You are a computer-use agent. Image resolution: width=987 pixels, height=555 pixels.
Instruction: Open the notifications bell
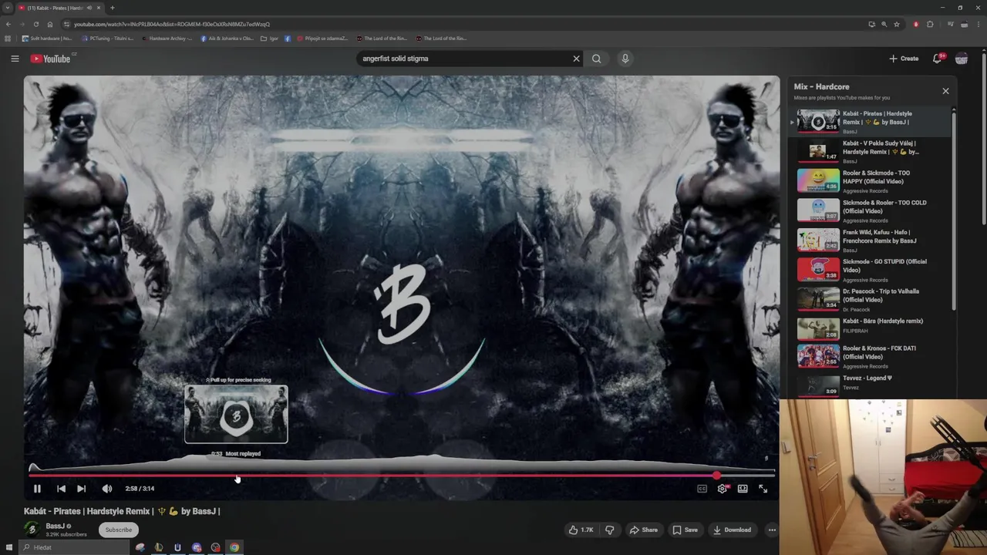(x=938, y=59)
